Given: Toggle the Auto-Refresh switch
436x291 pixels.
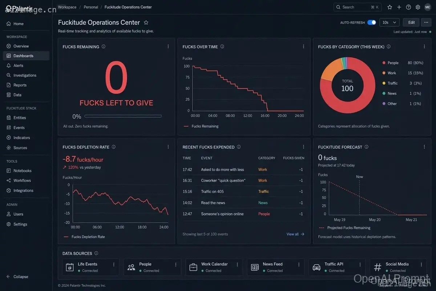Looking at the screenshot, I should pos(372,22).
